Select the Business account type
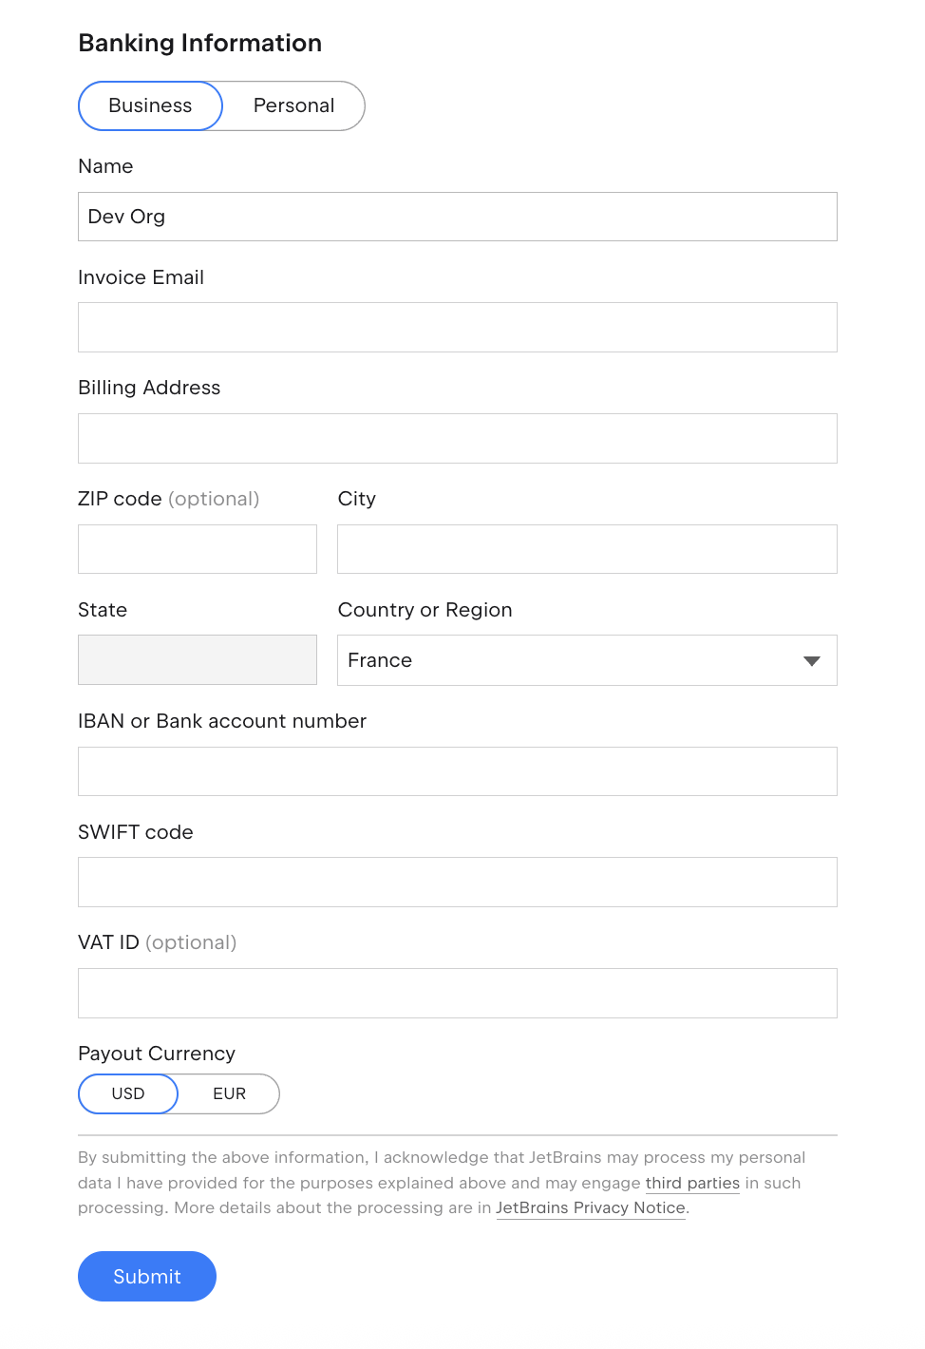 click(150, 105)
